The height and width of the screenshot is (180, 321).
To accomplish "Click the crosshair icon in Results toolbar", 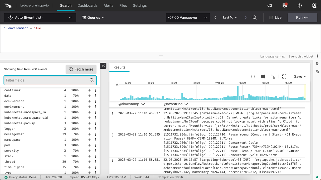I will 253,76.
